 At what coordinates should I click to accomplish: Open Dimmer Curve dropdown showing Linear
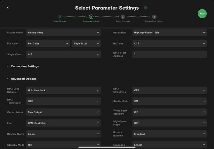[x=64, y=134]
